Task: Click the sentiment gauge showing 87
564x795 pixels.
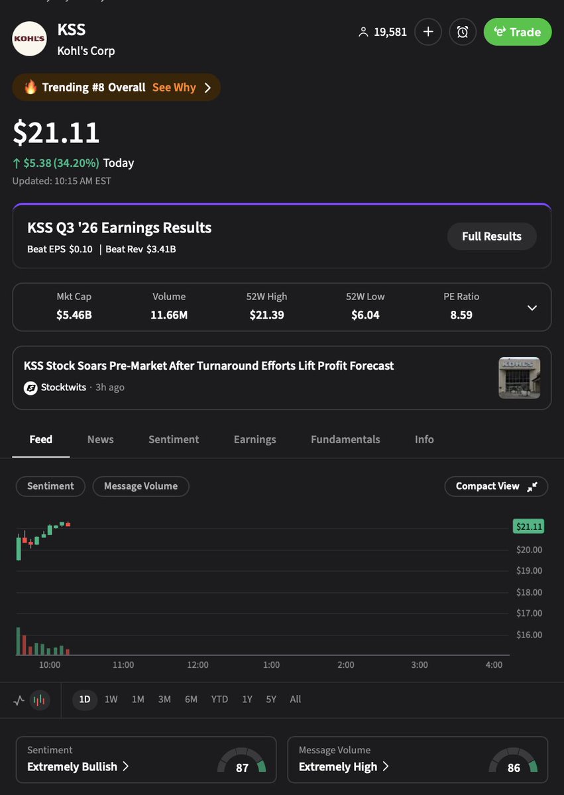Action: 242,762
